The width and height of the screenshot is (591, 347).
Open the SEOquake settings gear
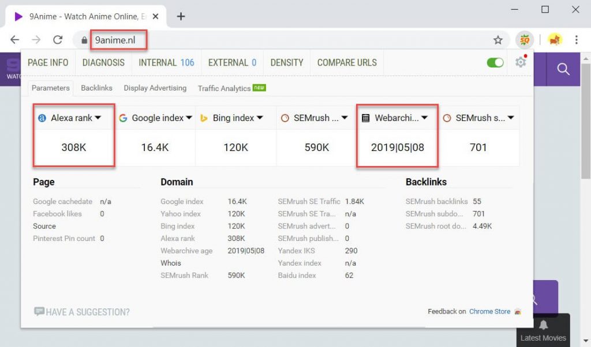coord(521,62)
